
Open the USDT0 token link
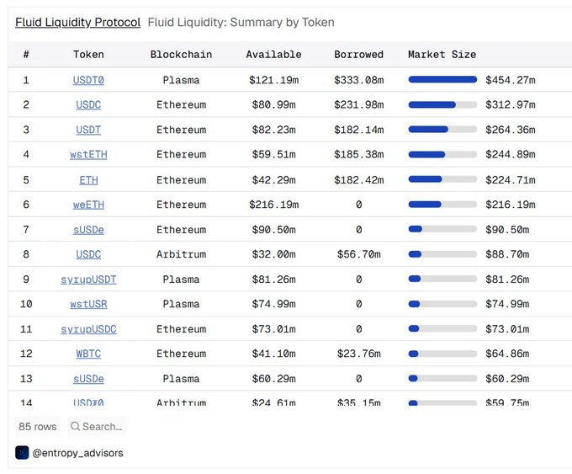tap(88, 80)
